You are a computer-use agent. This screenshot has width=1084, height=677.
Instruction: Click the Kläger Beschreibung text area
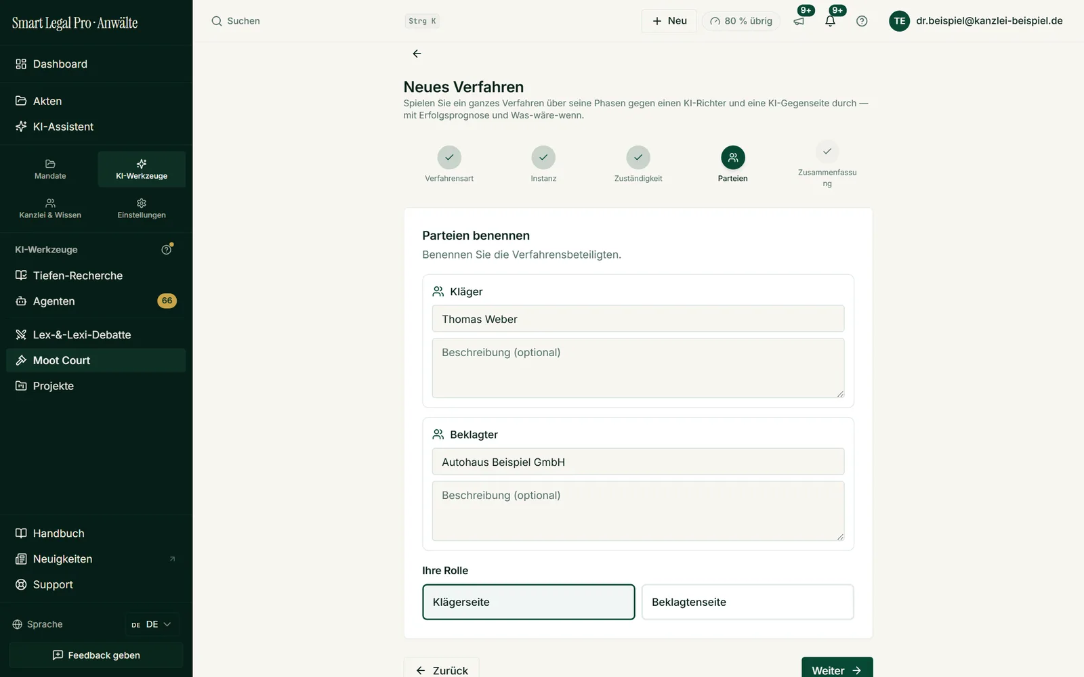click(x=638, y=368)
